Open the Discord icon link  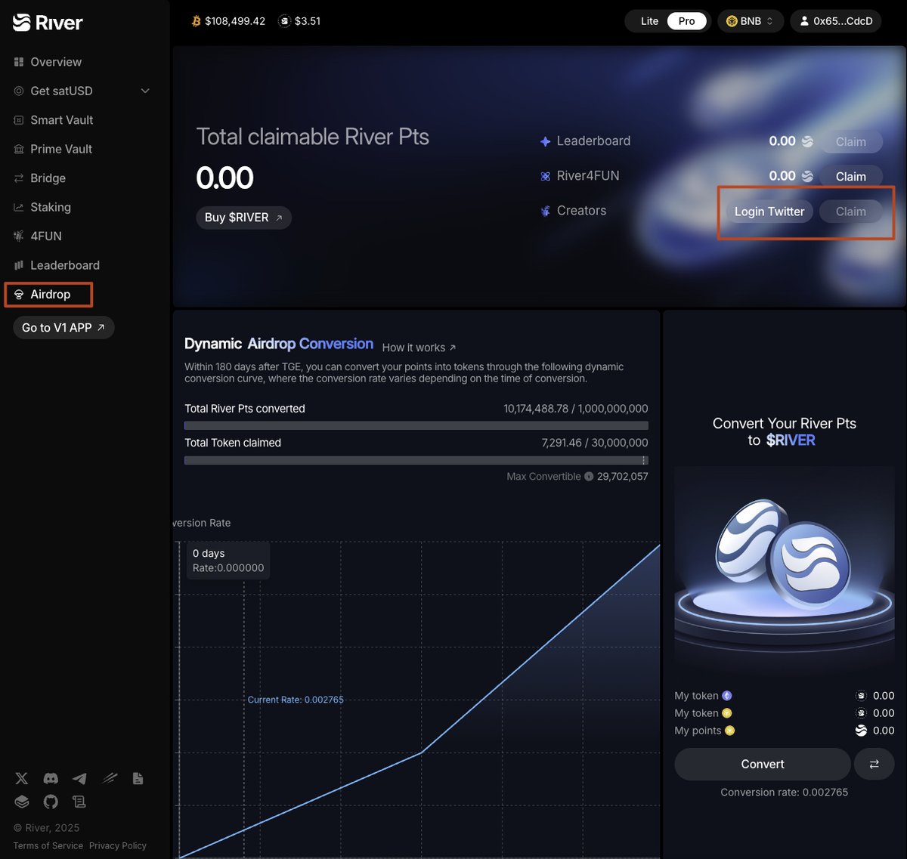pyautogui.click(x=51, y=778)
